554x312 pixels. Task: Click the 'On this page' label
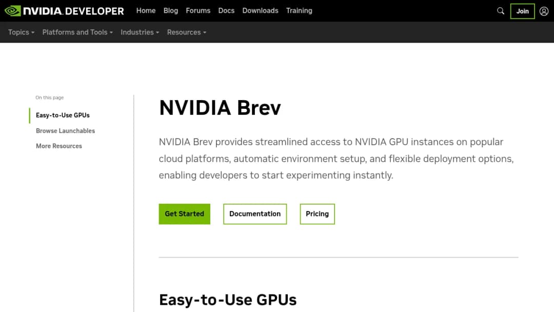(49, 98)
